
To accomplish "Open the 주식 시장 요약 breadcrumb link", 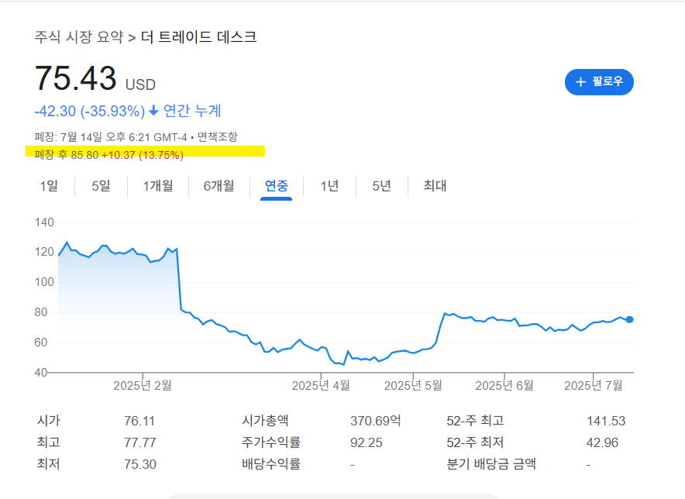I will (79, 36).
